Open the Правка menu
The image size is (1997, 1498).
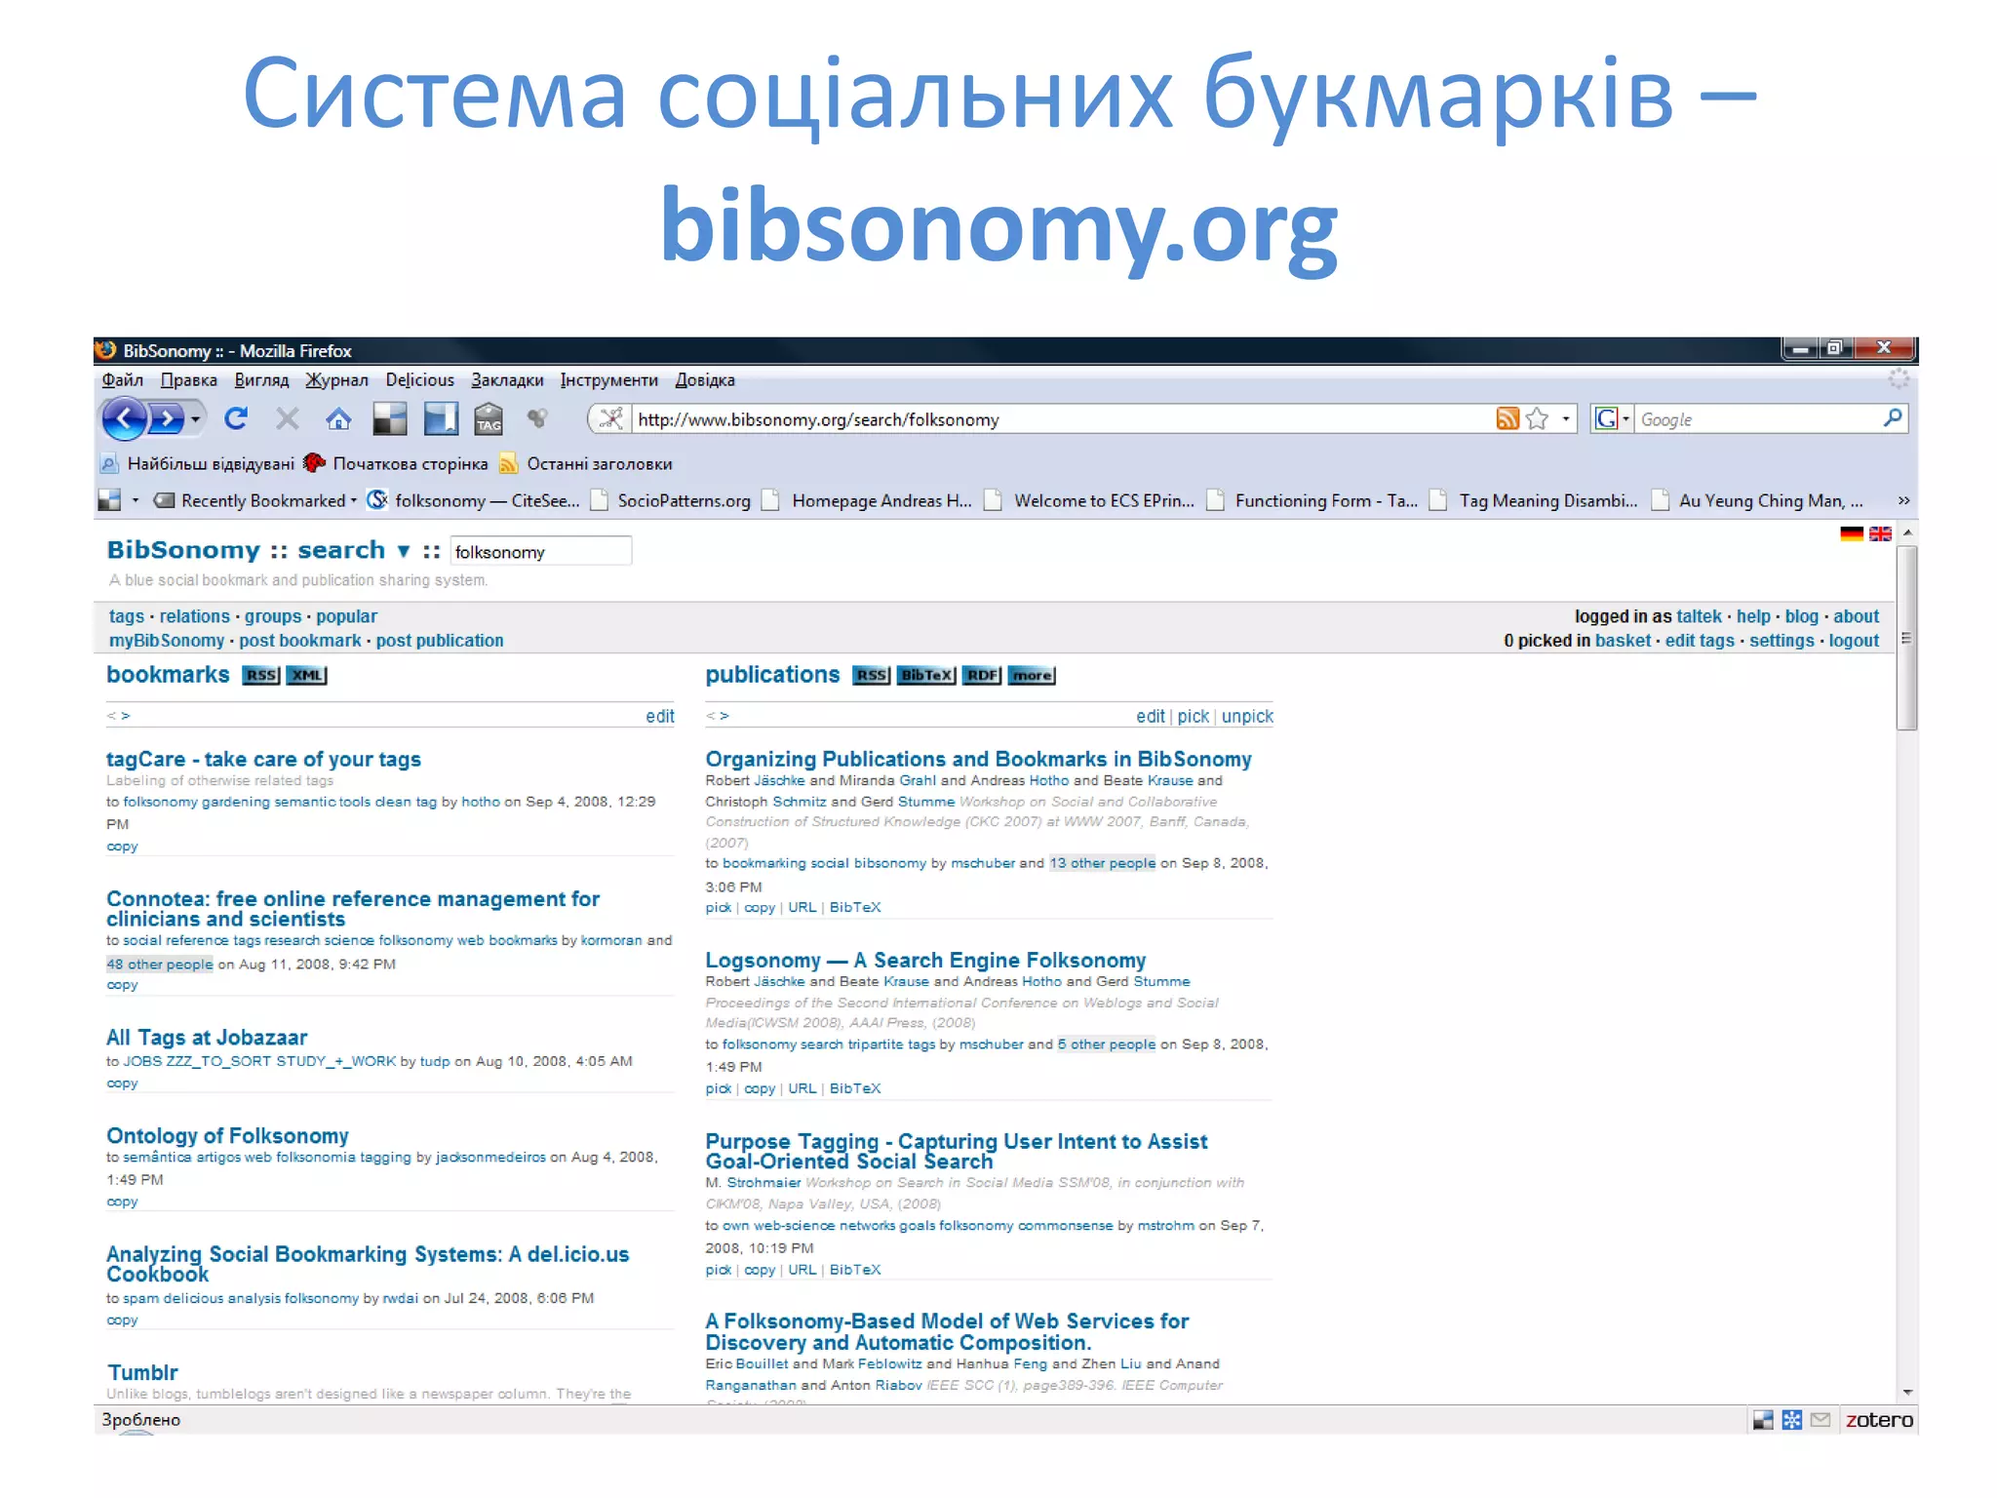189,380
